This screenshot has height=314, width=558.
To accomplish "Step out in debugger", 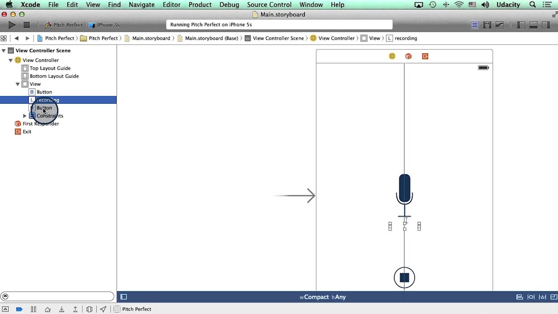I will [x=75, y=309].
